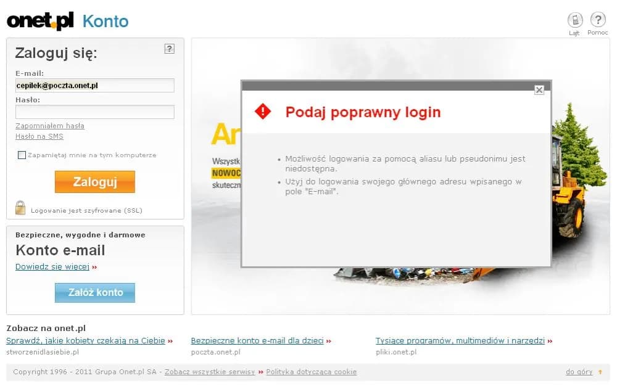Click inside the E-mail input field
625x389 pixels.
[94, 85]
